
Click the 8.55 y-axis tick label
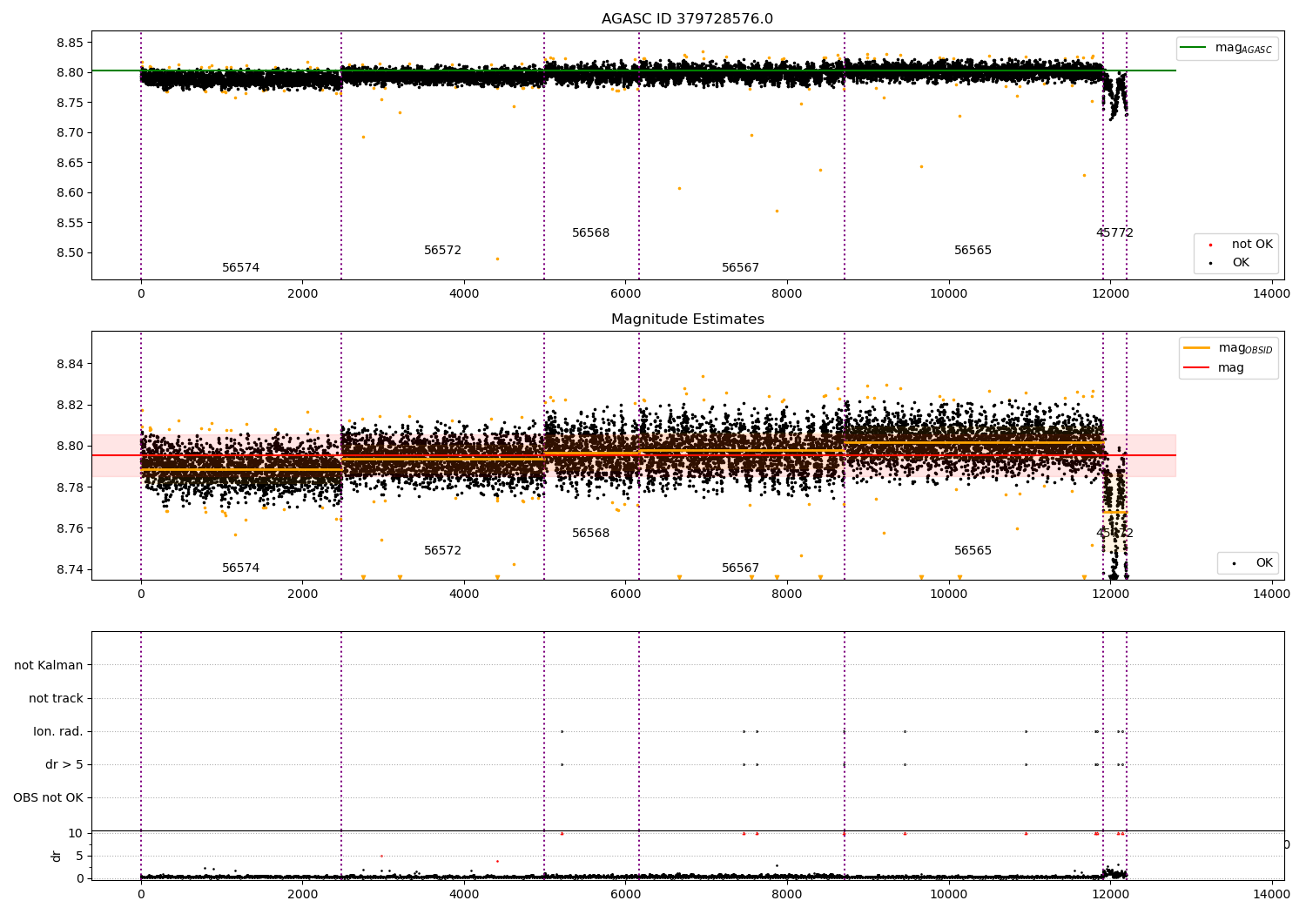point(70,223)
